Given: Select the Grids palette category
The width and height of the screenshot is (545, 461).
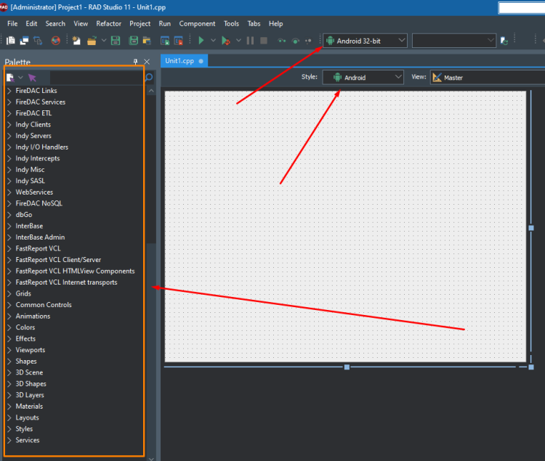Looking at the screenshot, I should tap(23, 294).
